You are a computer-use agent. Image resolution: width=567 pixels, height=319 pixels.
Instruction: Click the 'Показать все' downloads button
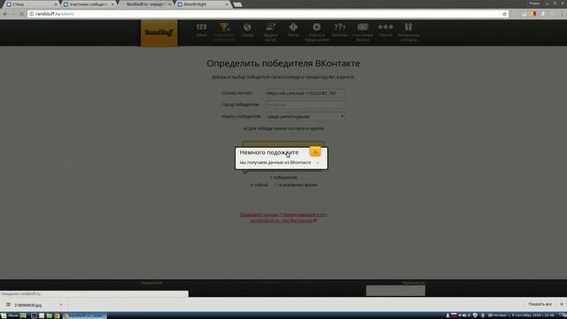click(540, 304)
